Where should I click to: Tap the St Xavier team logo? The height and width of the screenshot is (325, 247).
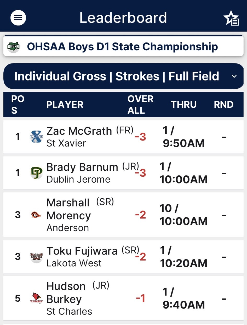(x=36, y=137)
